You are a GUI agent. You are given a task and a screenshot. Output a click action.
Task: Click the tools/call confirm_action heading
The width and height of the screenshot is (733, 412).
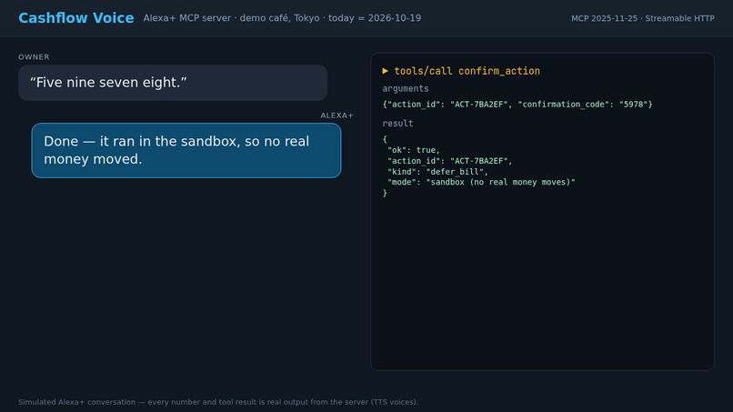[x=467, y=71]
